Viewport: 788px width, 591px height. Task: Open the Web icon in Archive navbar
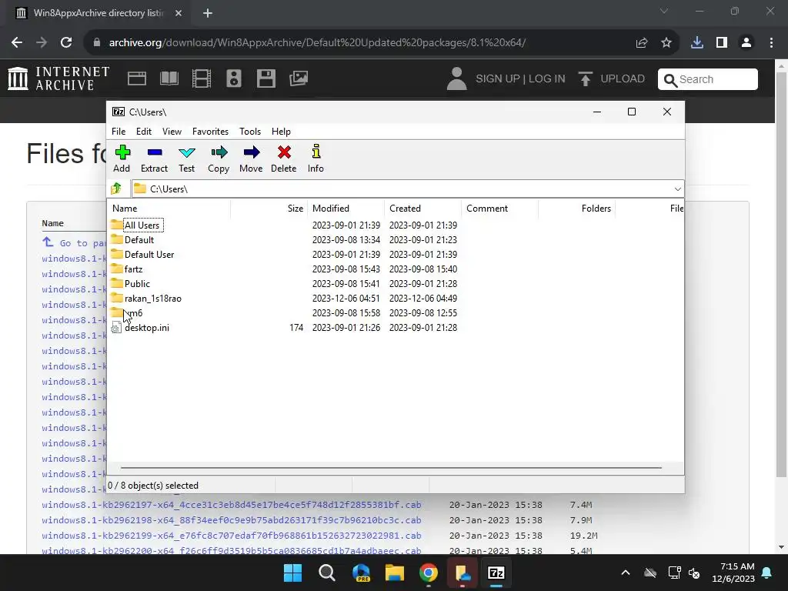(137, 78)
